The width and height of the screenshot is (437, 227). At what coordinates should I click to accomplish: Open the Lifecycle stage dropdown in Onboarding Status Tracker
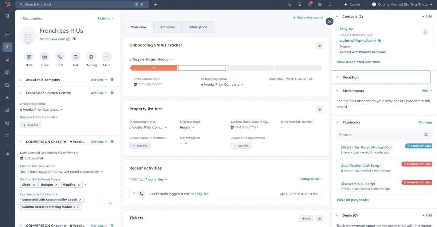(x=165, y=59)
